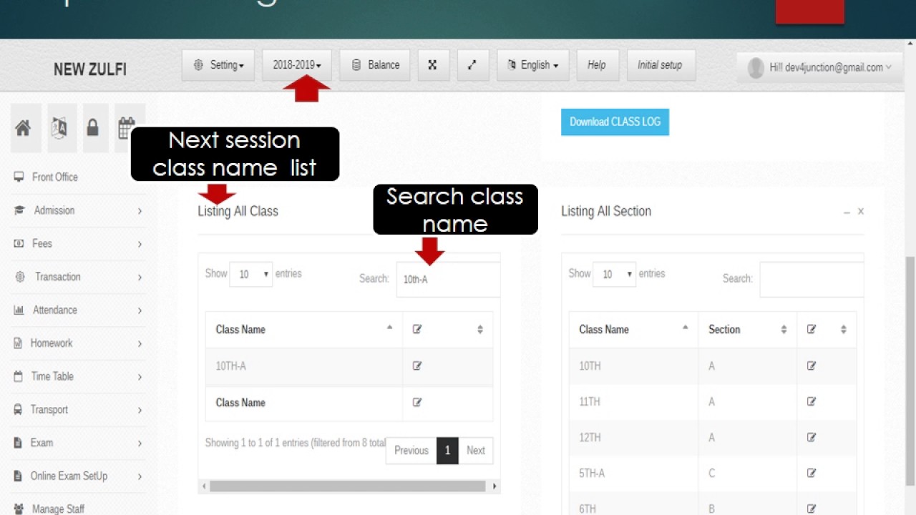Viewport: 916px width, 515px height.
Task: Click the class table horizontal scrollbar
Action: tap(347, 486)
